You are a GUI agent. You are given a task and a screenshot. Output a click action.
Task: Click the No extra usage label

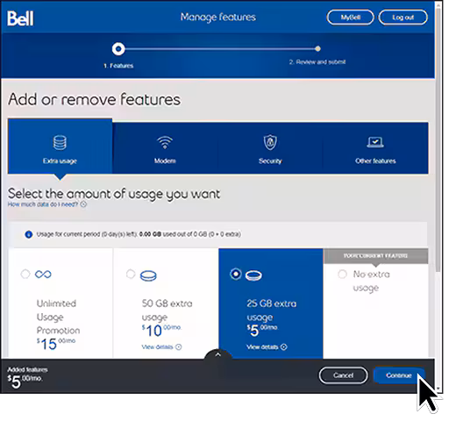(x=371, y=281)
